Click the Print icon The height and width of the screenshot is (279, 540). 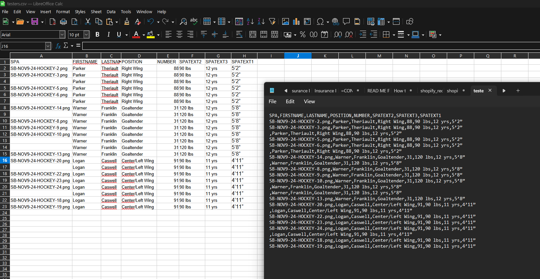pos(63,22)
